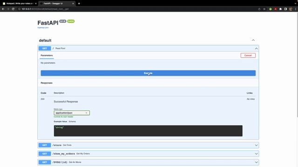Click the share page icon in address bar
Screen dimensions: 298x167
[259, 9]
